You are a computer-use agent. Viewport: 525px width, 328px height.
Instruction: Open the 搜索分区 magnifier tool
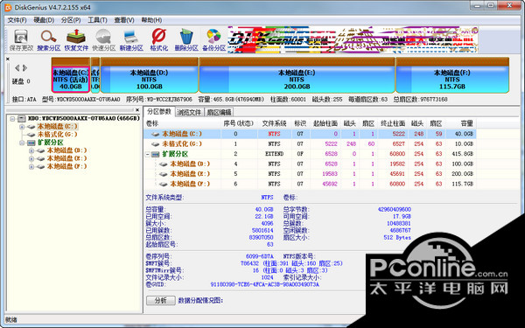click(x=48, y=40)
